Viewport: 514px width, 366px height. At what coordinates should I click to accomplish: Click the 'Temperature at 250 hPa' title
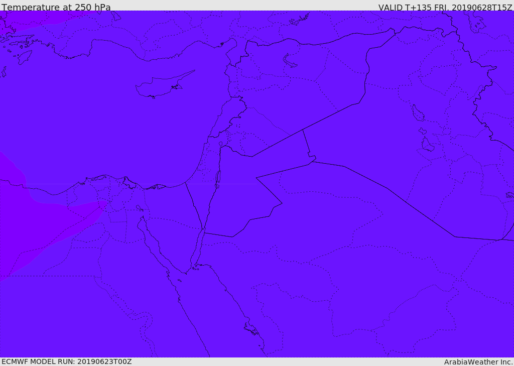point(56,7)
